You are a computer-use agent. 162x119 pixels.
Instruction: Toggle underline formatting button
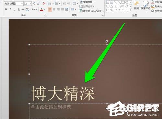coord(15,9)
